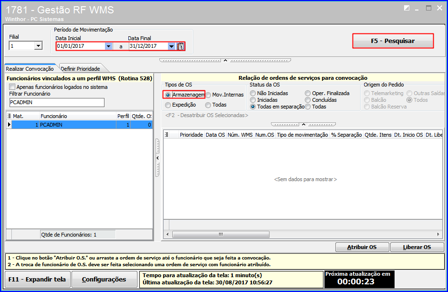Click the grid options icon in service orders table header
The height and width of the screenshot is (292, 448).
[167, 135]
